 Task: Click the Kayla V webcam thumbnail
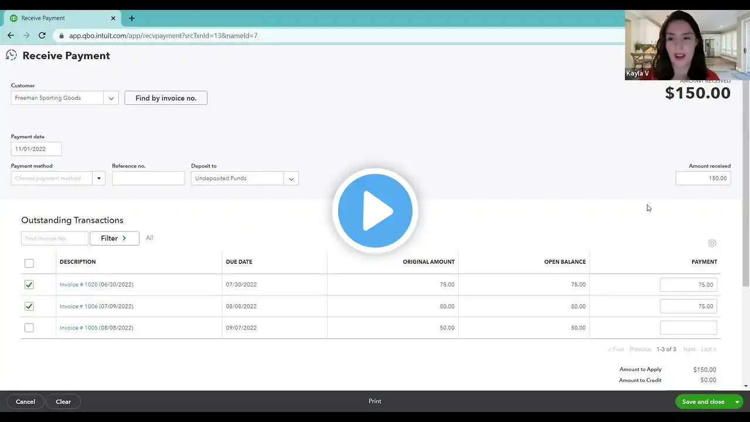click(687, 45)
